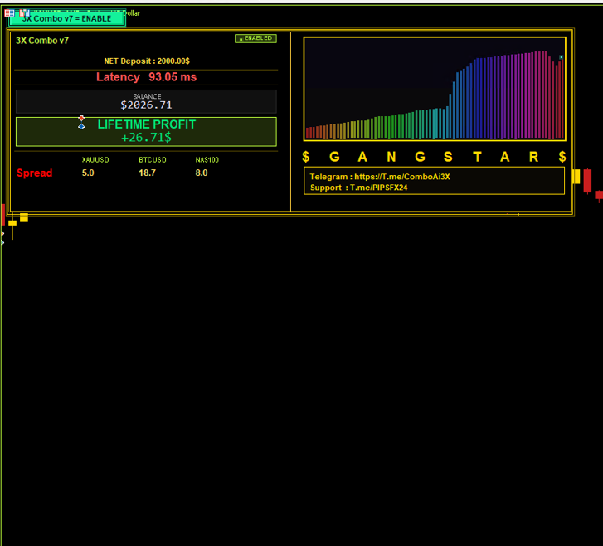
Task: Click the 3X Combo v7 panel title
Action: [x=42, y=41]
